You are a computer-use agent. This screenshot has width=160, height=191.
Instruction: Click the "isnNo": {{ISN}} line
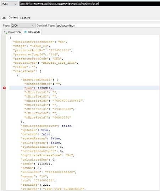point(36,164)
